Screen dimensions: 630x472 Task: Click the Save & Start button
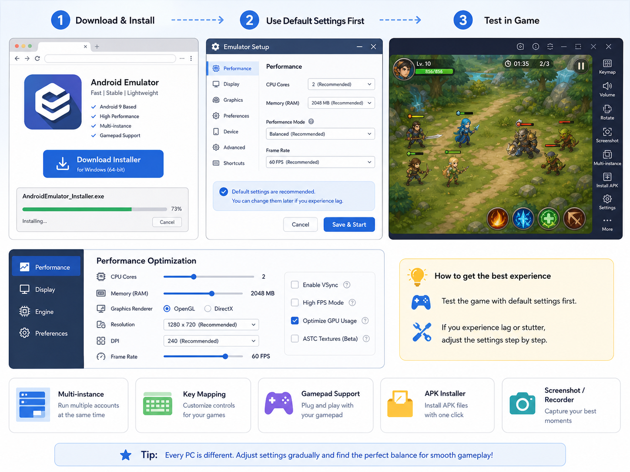[349, 224]
